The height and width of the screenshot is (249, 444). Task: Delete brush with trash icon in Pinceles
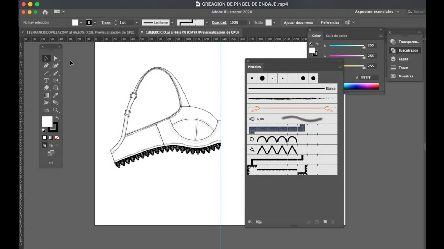(333, 222)
